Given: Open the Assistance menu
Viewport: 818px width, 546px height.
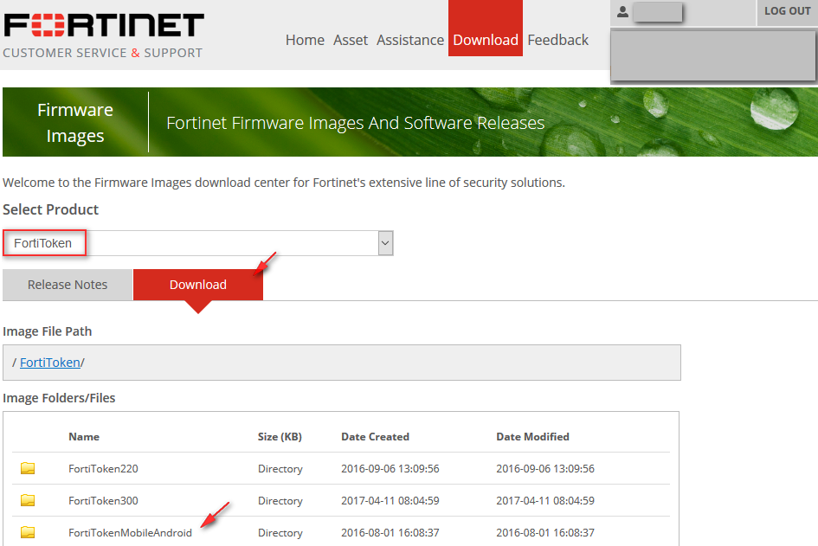Looking at the screenshot, I should click(410, 40).
